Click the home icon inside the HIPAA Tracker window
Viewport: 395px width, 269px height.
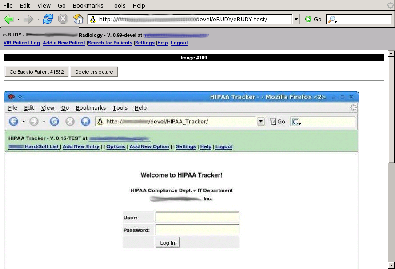pos(85,122)
